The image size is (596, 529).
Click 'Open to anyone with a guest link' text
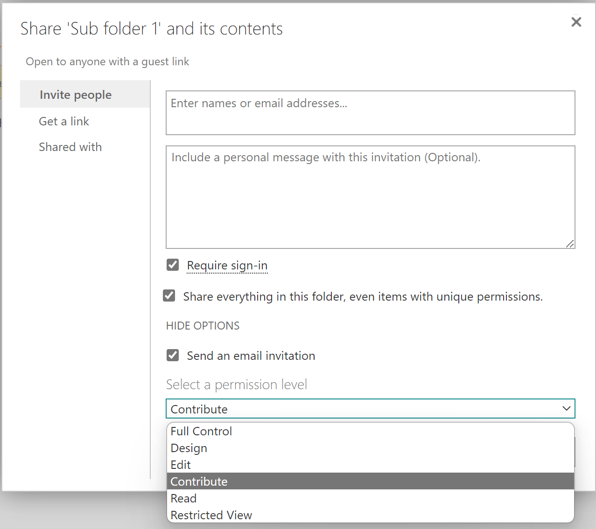tap(107, 62)
